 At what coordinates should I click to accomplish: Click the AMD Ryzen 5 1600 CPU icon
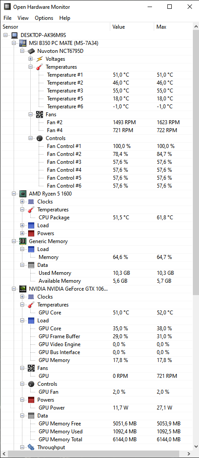tap(23, 194)
